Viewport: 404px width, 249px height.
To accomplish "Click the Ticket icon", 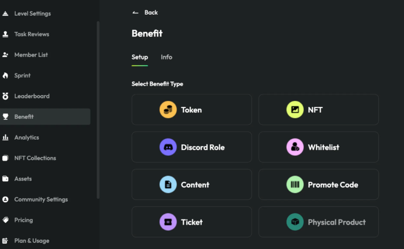I will point(168,222).
